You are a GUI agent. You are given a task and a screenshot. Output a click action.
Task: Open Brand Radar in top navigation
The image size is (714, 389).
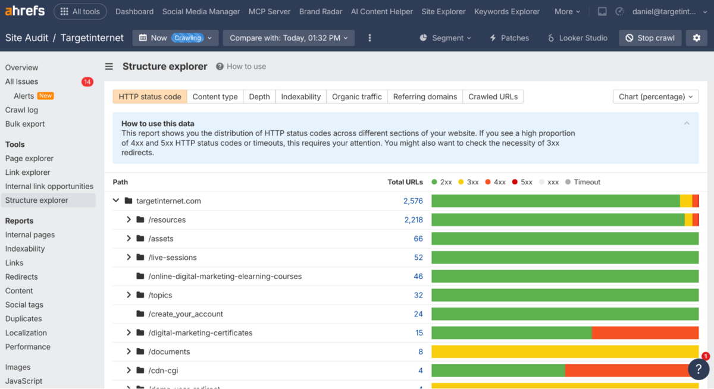point(321,11)
